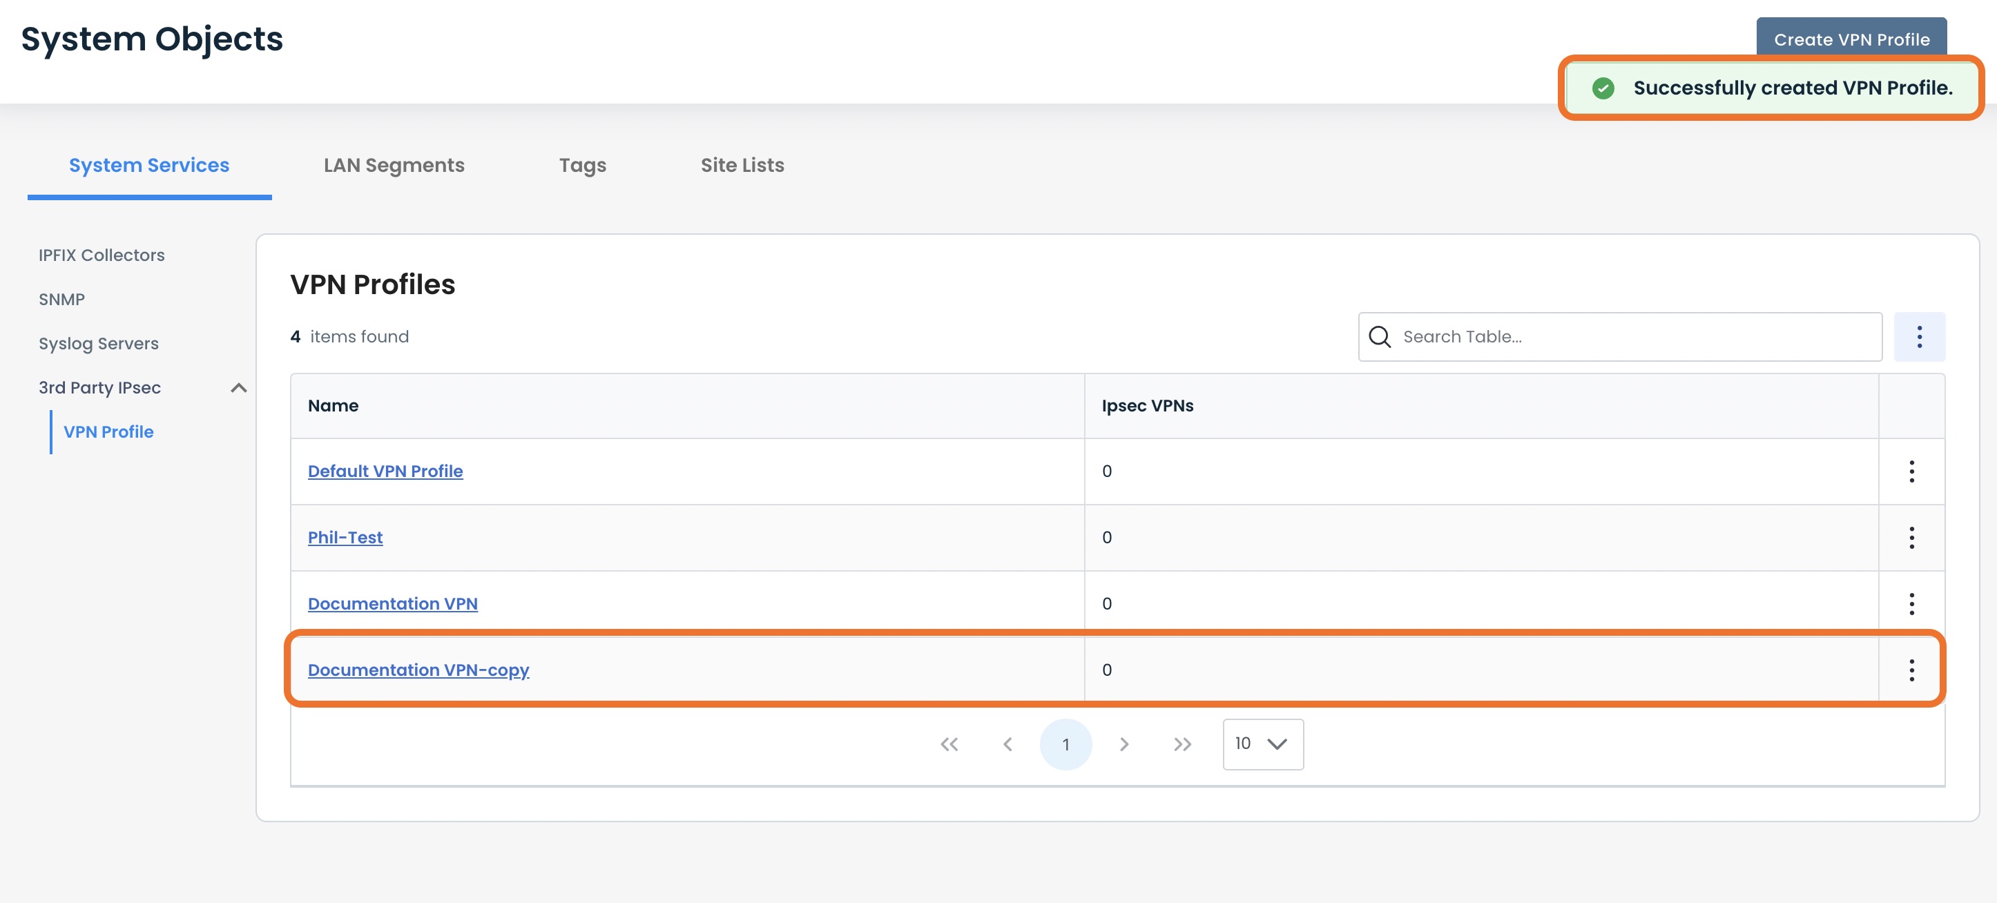Open the Documentation VPN link

pyautogui.click(x=392, y=603)
